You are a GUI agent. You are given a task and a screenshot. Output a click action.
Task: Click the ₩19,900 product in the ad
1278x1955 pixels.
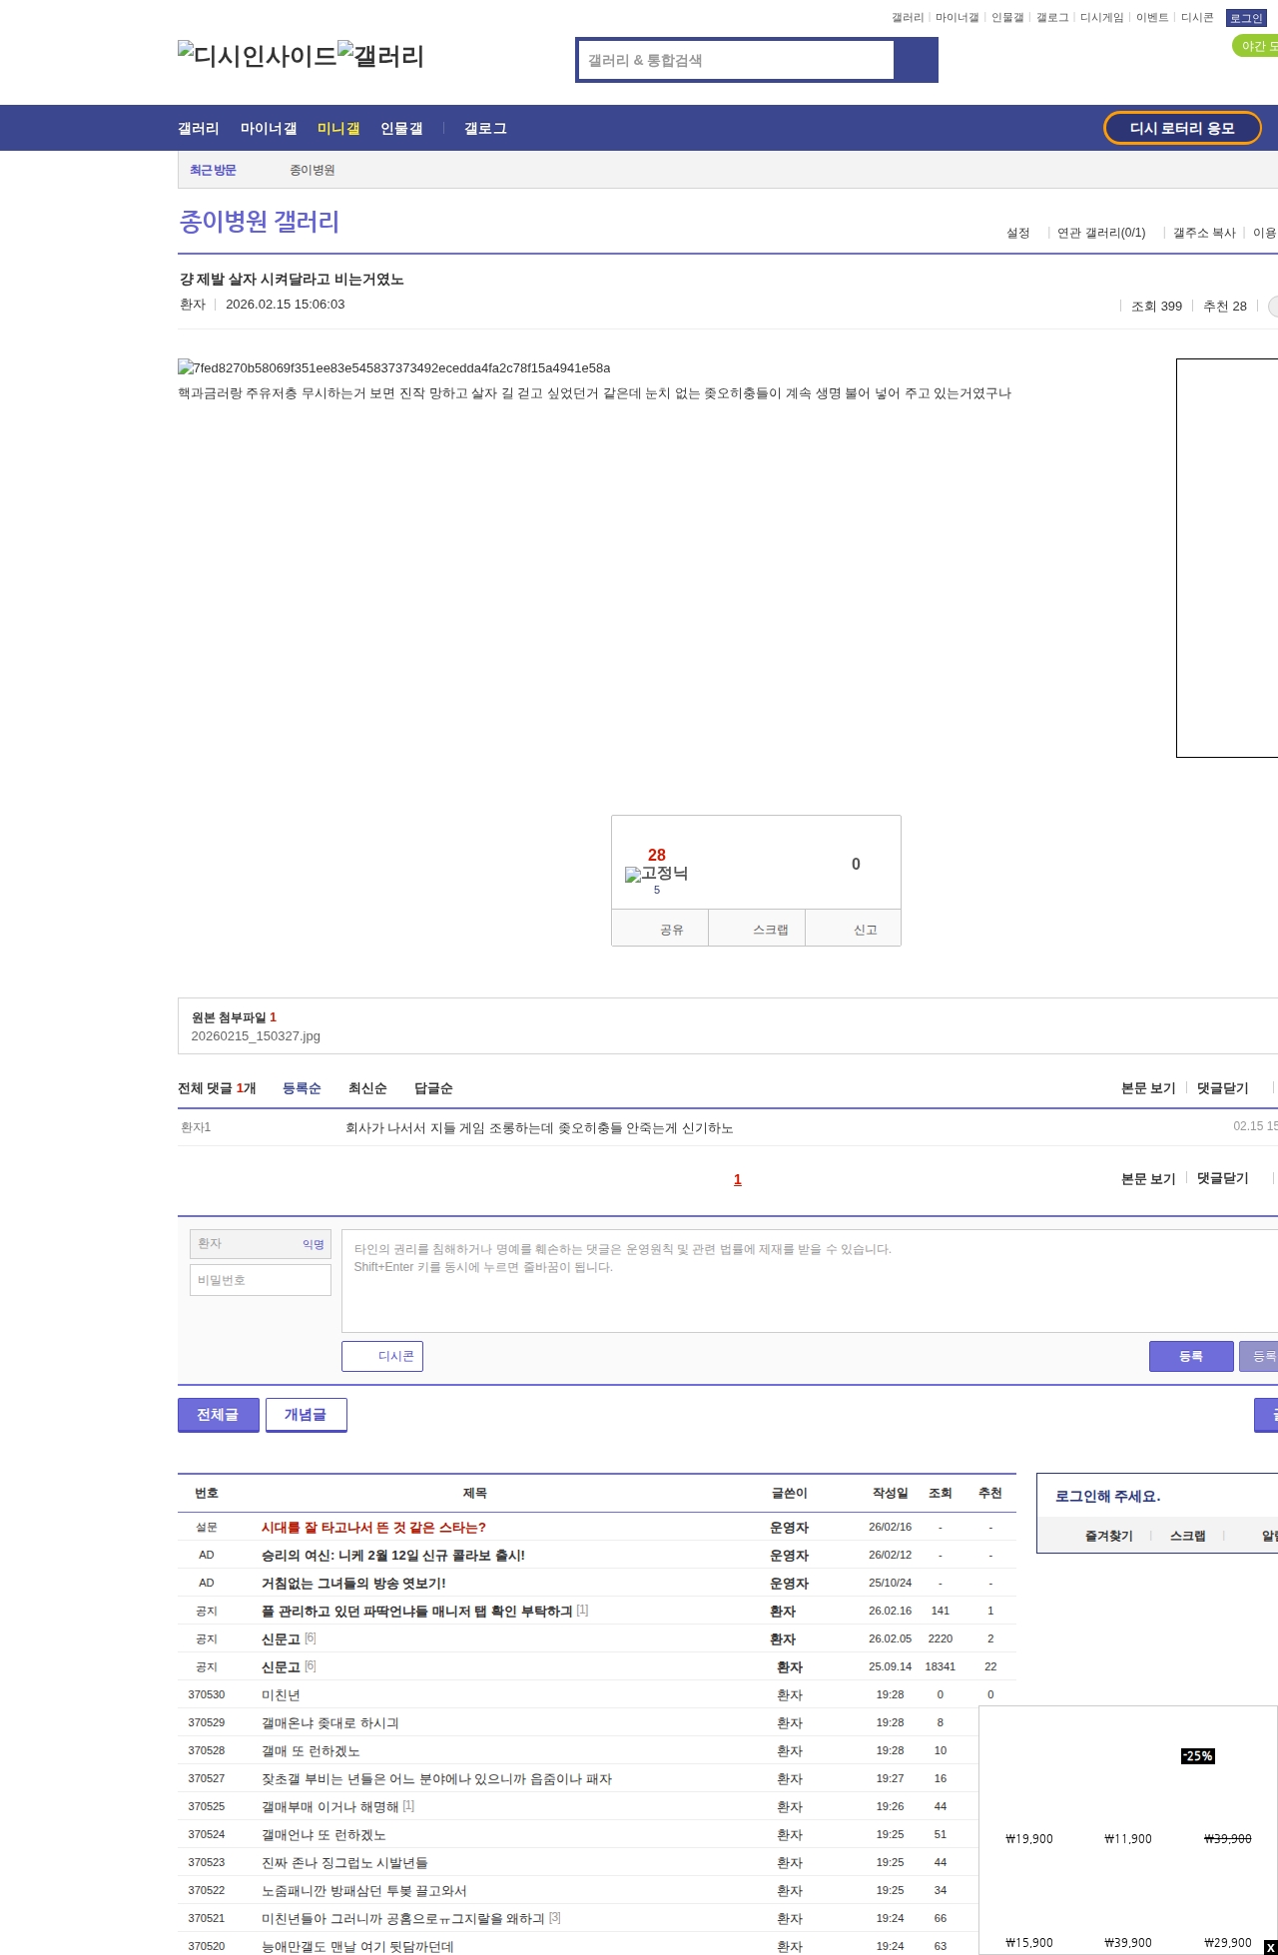1028,1838
